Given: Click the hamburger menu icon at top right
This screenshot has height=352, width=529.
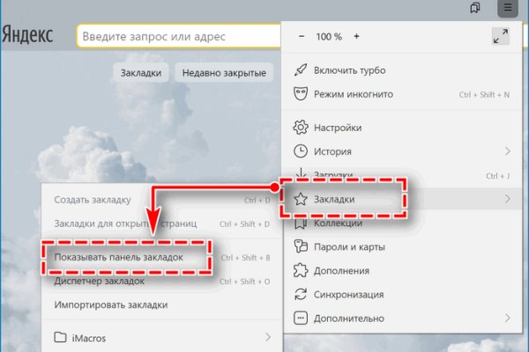Looking at the screenshot, I should (x=505, y=9).
